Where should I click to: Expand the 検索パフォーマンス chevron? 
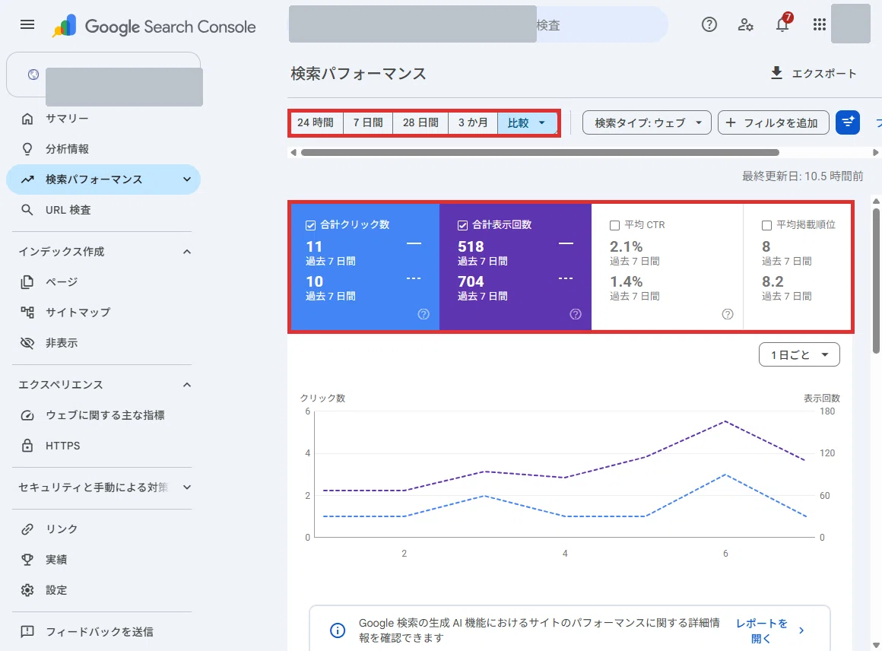point(187,179)
